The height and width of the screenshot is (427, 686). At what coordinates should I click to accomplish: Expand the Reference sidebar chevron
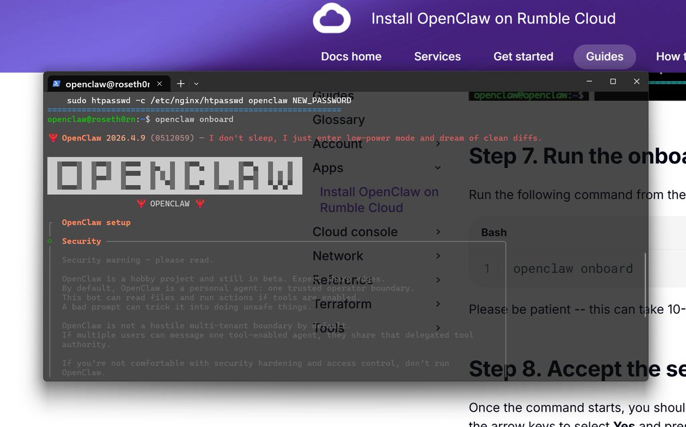tap(438, 280)
